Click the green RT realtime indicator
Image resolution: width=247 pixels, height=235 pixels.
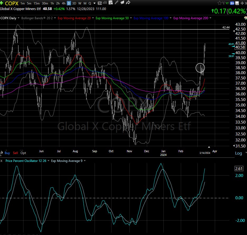[x=227, y=3]
